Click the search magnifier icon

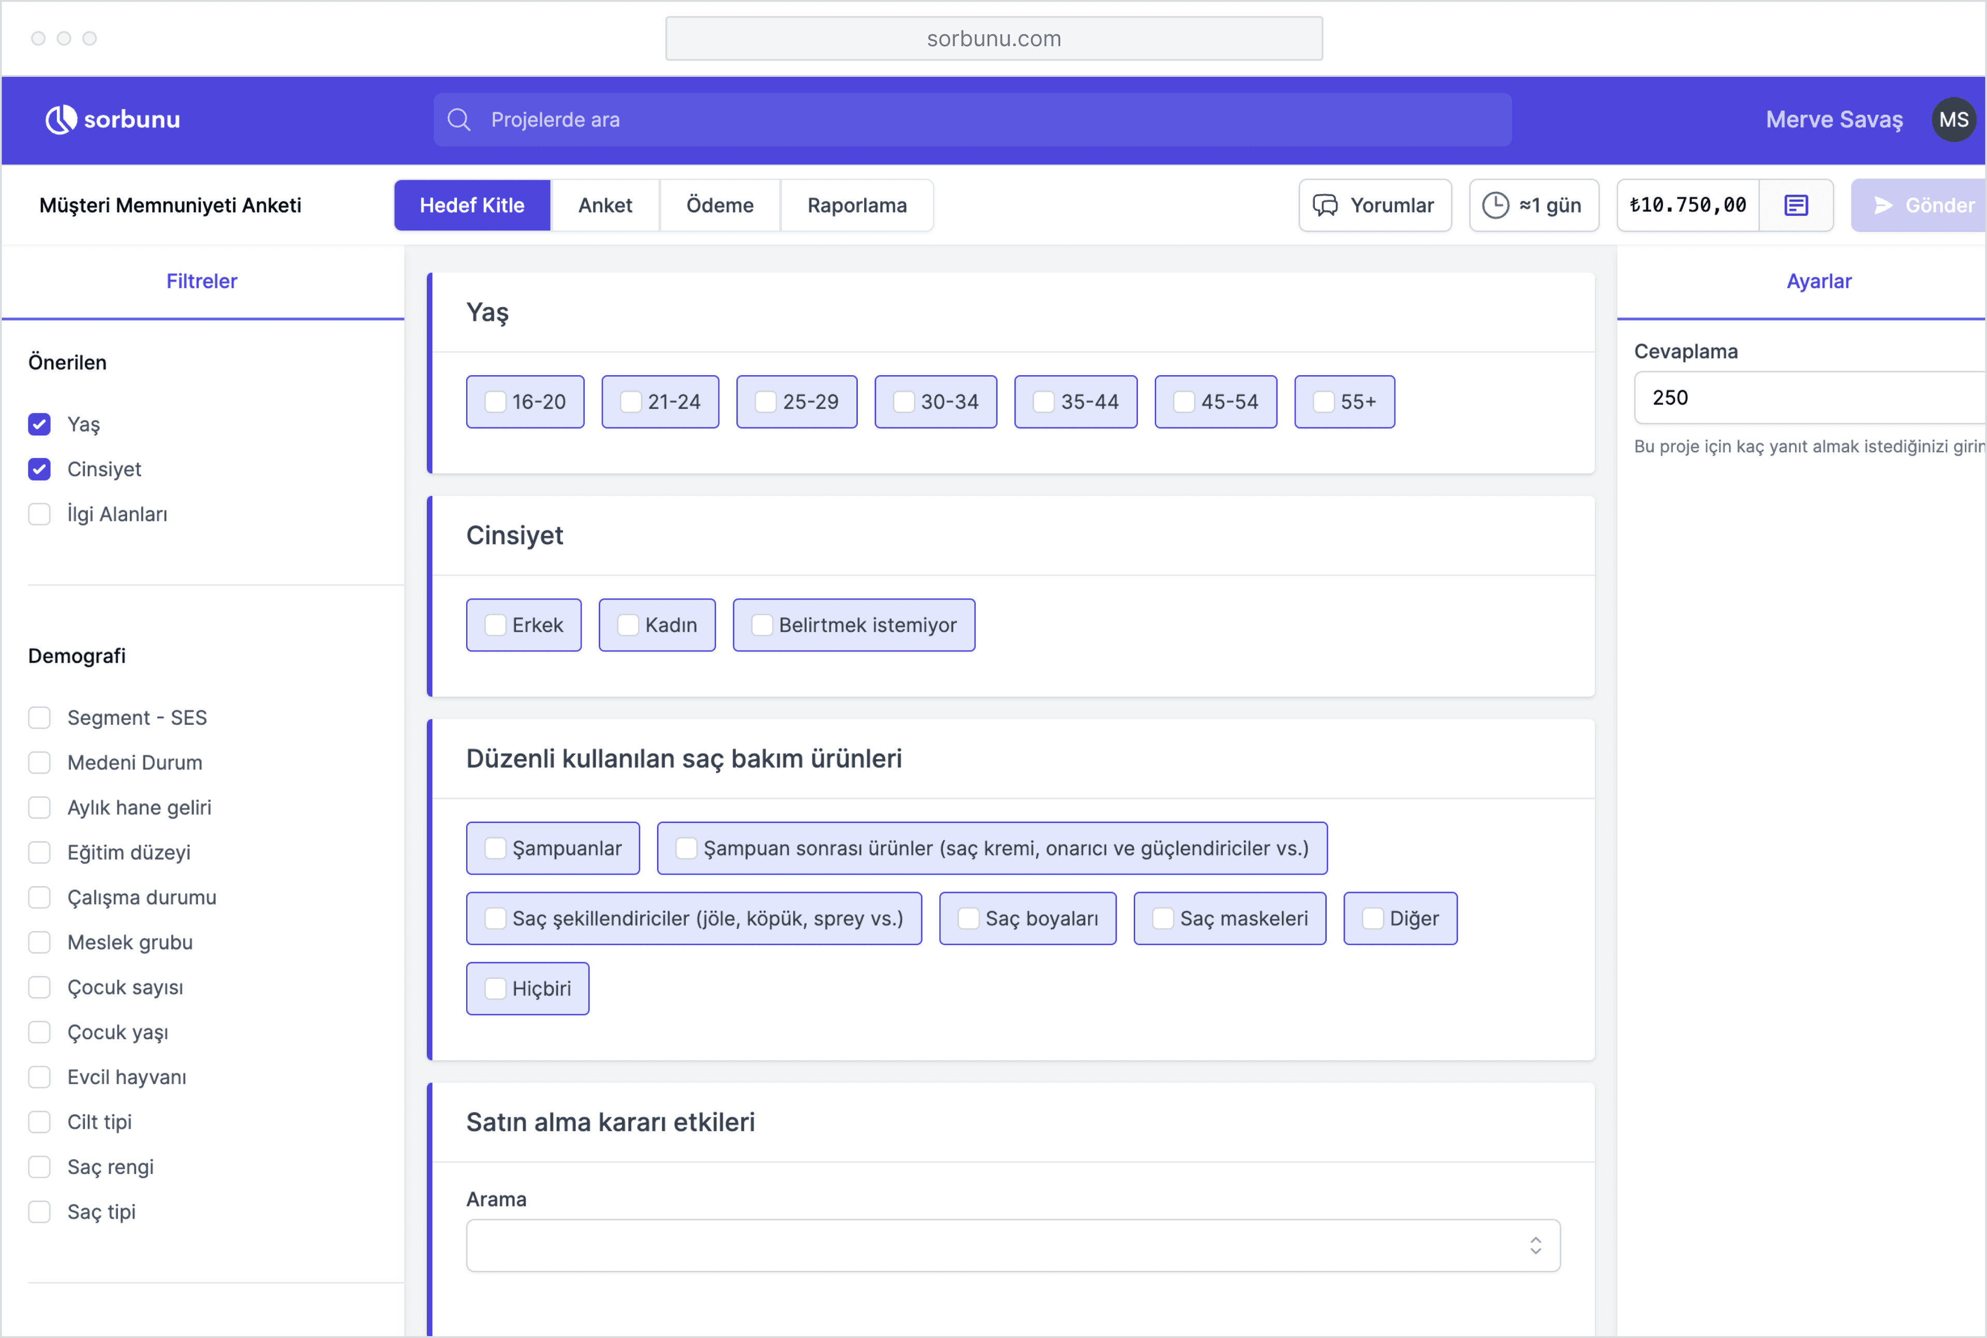459,120
